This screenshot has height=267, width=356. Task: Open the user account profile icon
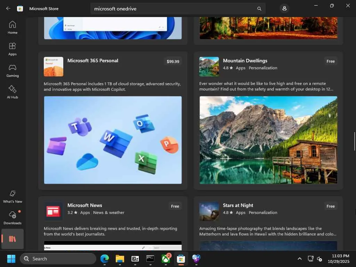284,9
